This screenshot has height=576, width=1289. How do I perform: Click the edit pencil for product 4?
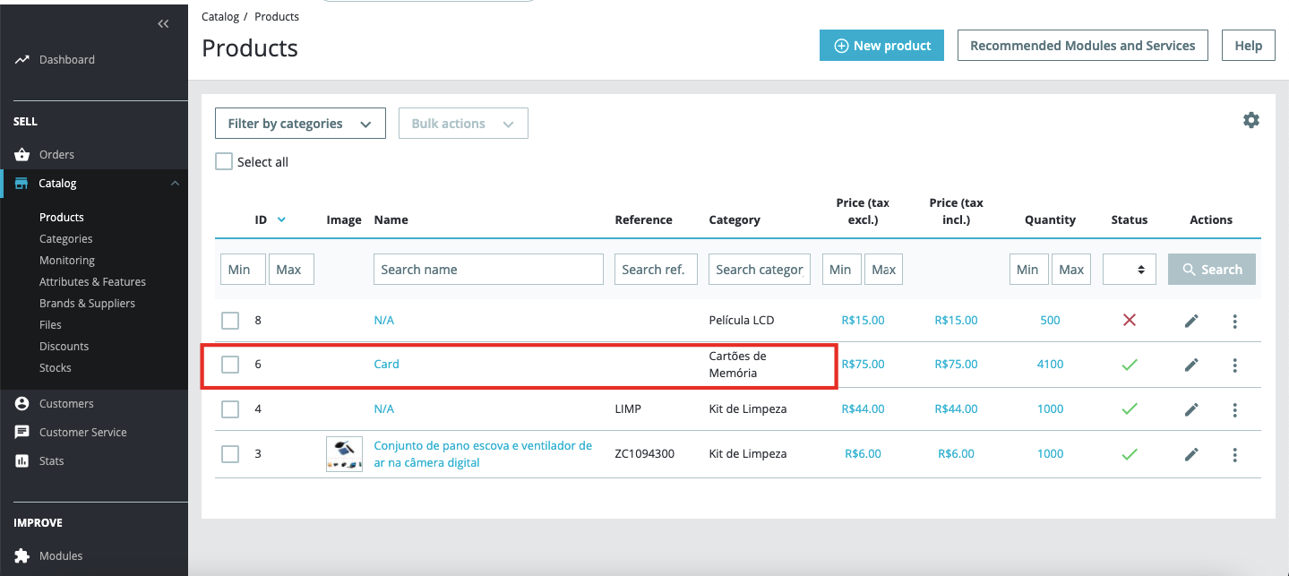point(1191,409)
